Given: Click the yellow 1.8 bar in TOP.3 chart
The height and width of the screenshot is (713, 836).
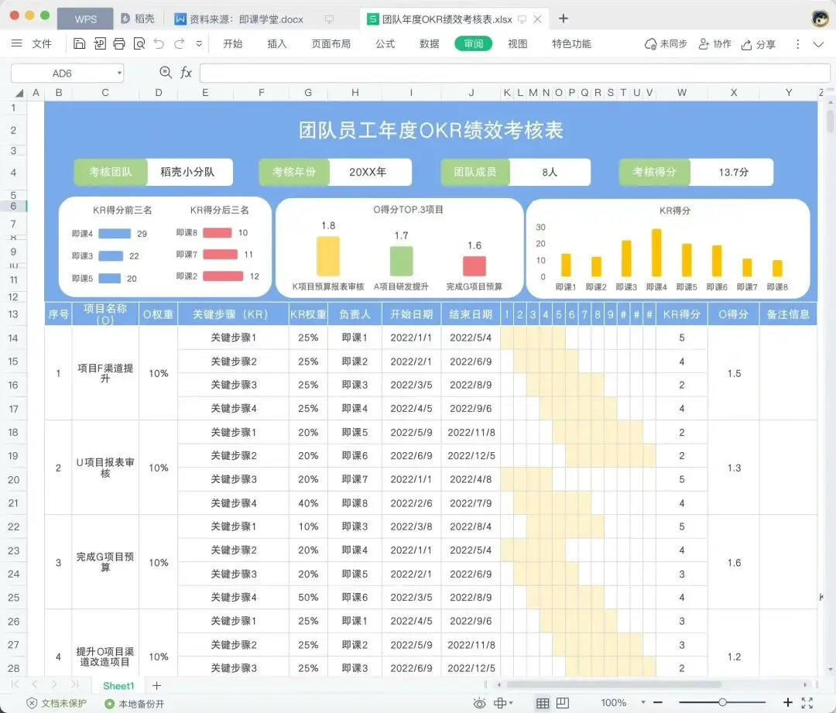Looking at the screenshot, I should point(328,256).
